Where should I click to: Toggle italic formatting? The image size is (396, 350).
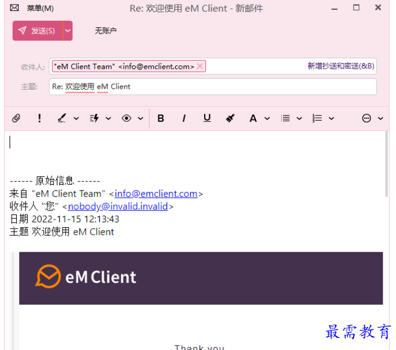click(x=184, y=118)
